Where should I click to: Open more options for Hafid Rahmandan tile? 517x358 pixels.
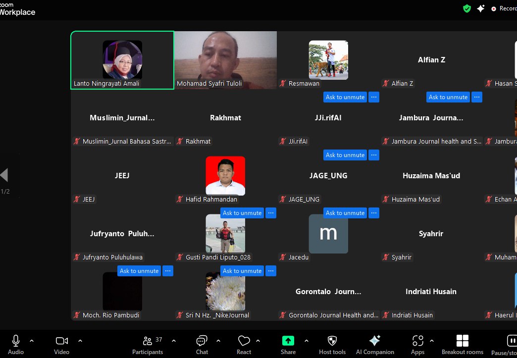pos(271,213)
